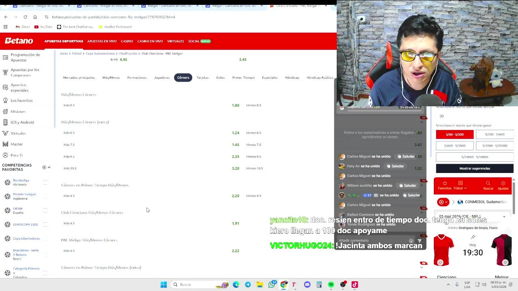
Task: Open Virtuales sidebar icon
Action: 5,133
